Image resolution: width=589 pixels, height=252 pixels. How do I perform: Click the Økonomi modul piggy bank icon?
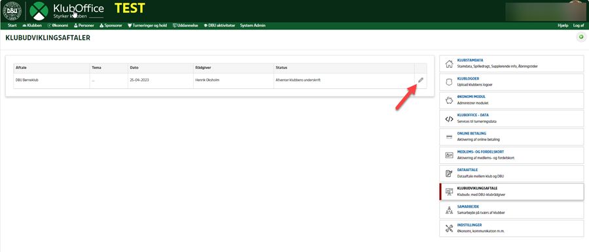[x=449, y=100]
